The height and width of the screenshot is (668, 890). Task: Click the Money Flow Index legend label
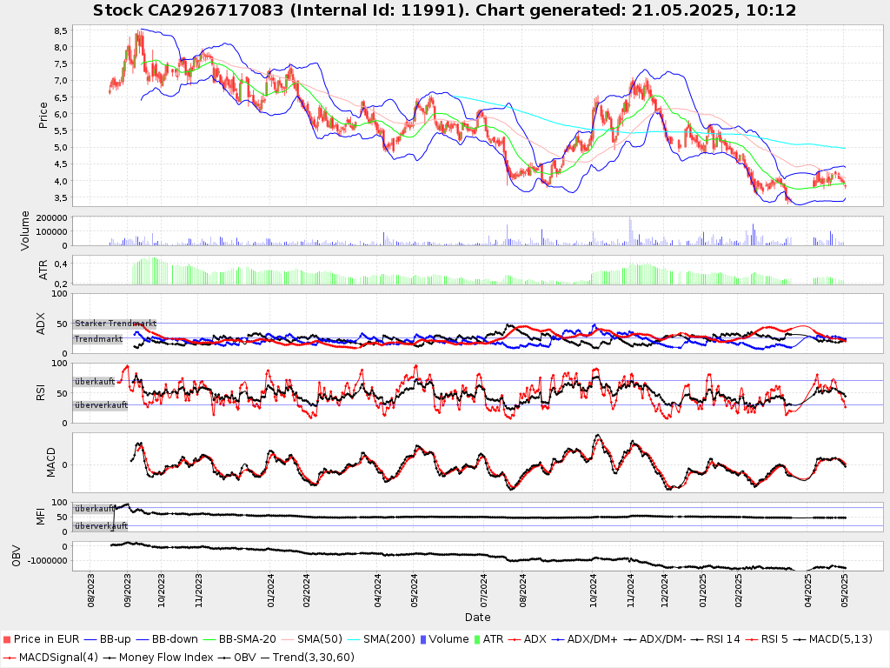[166, 658]
